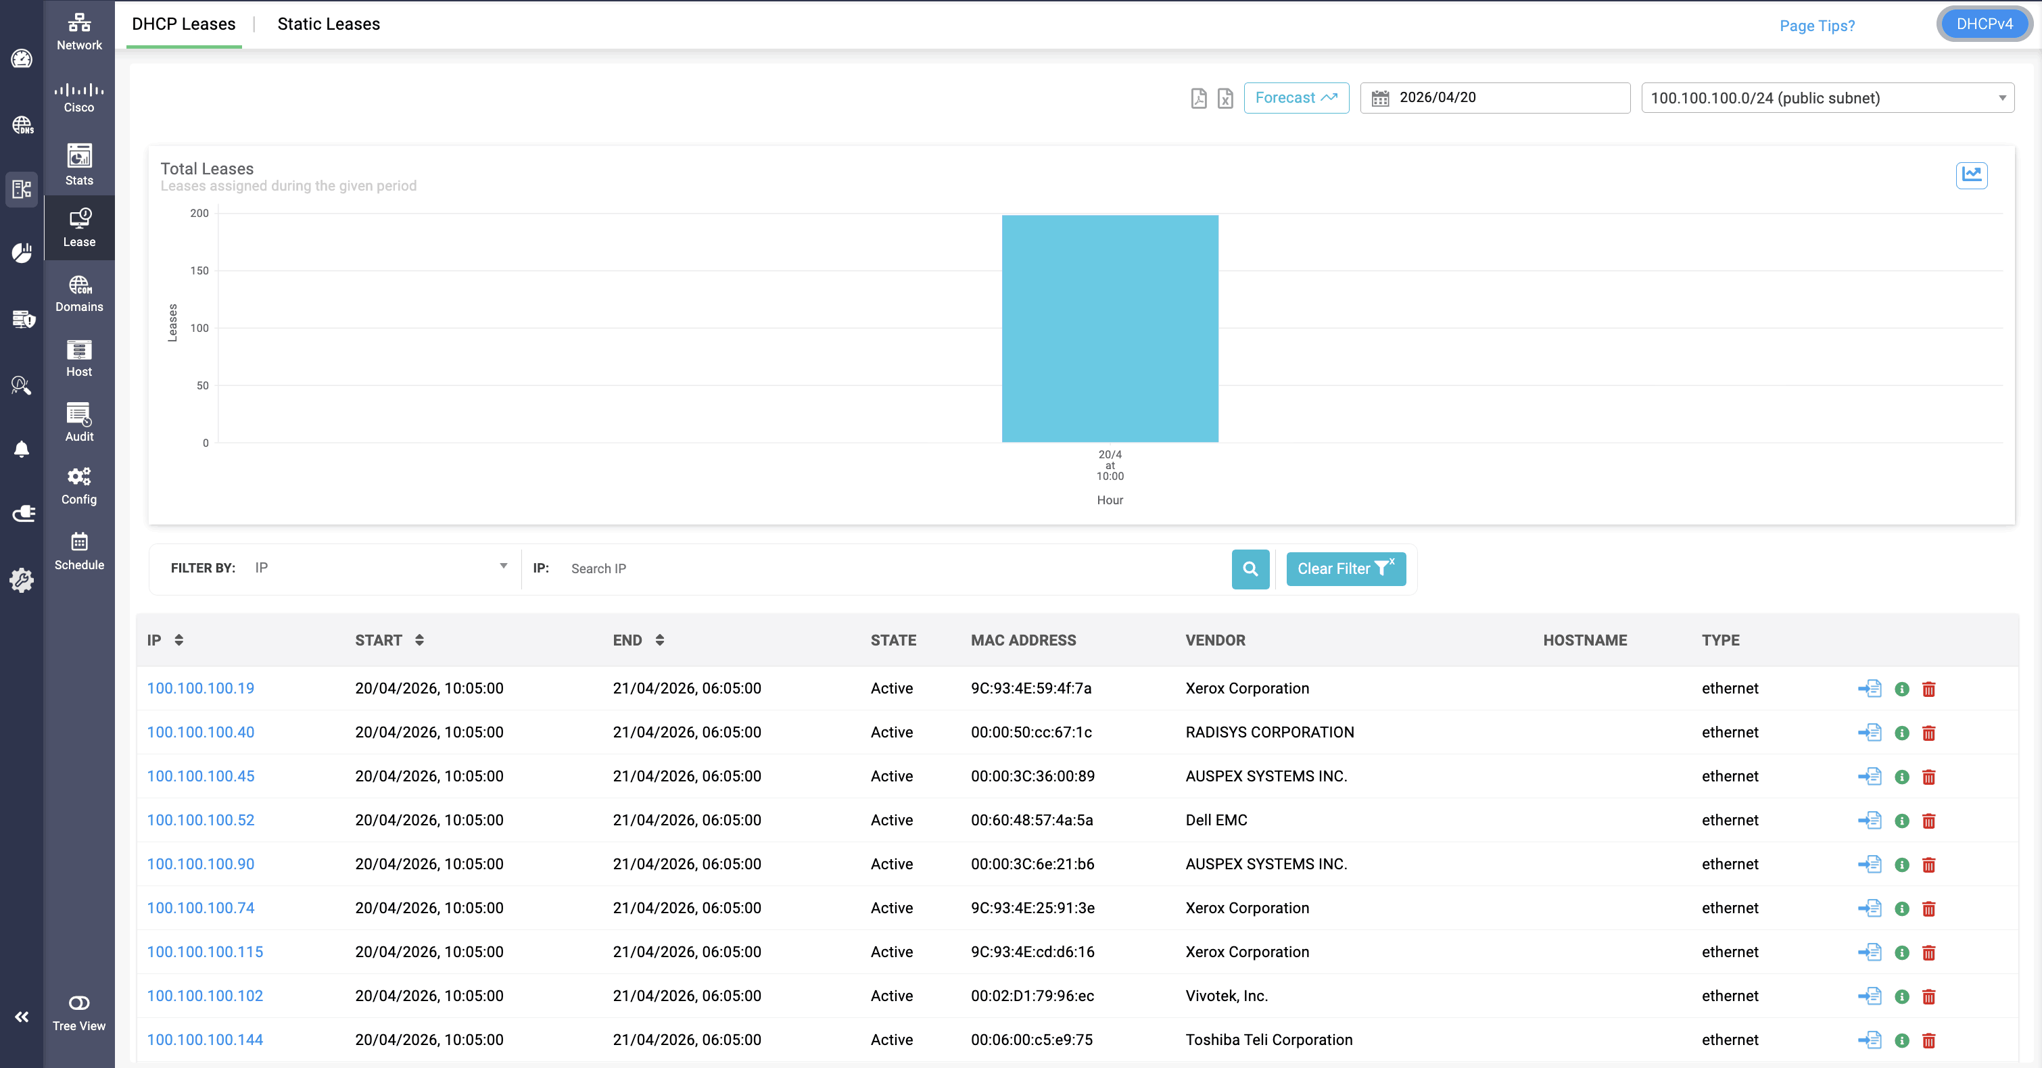Switch to the Static Leases tab

pos(328,24)
